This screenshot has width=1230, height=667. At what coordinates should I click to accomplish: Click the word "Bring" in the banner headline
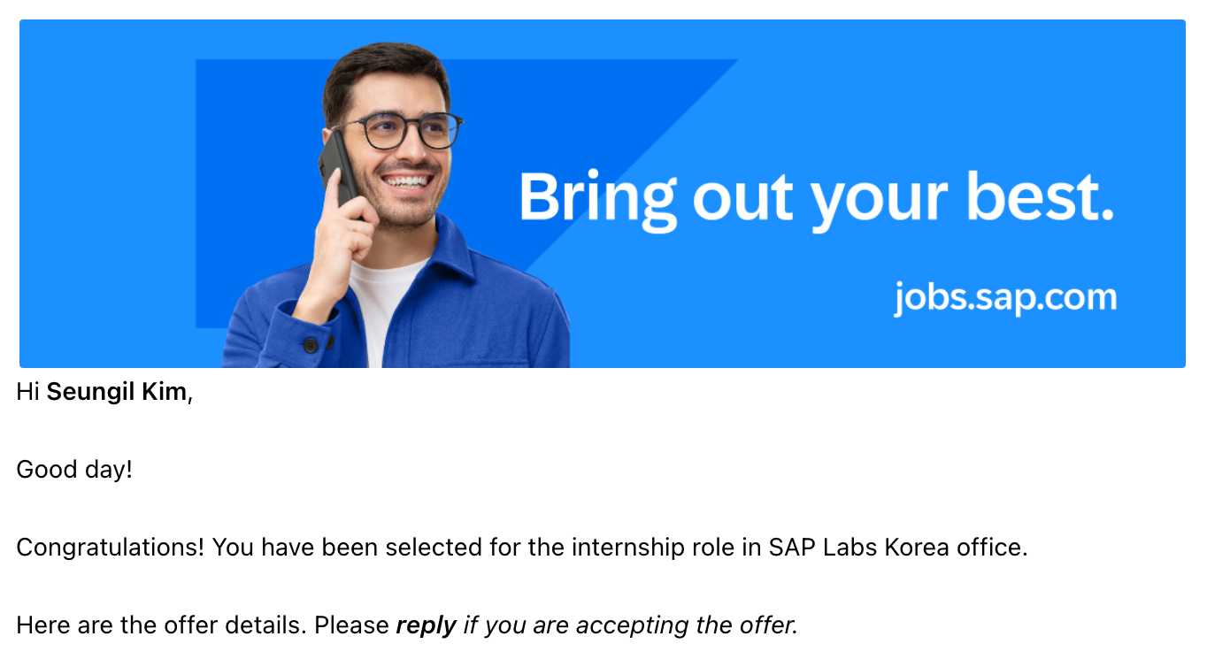[x=596, y=196]
